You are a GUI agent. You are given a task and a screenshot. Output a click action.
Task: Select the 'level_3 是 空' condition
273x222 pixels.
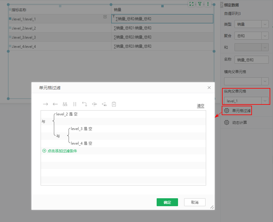(82, 129)
